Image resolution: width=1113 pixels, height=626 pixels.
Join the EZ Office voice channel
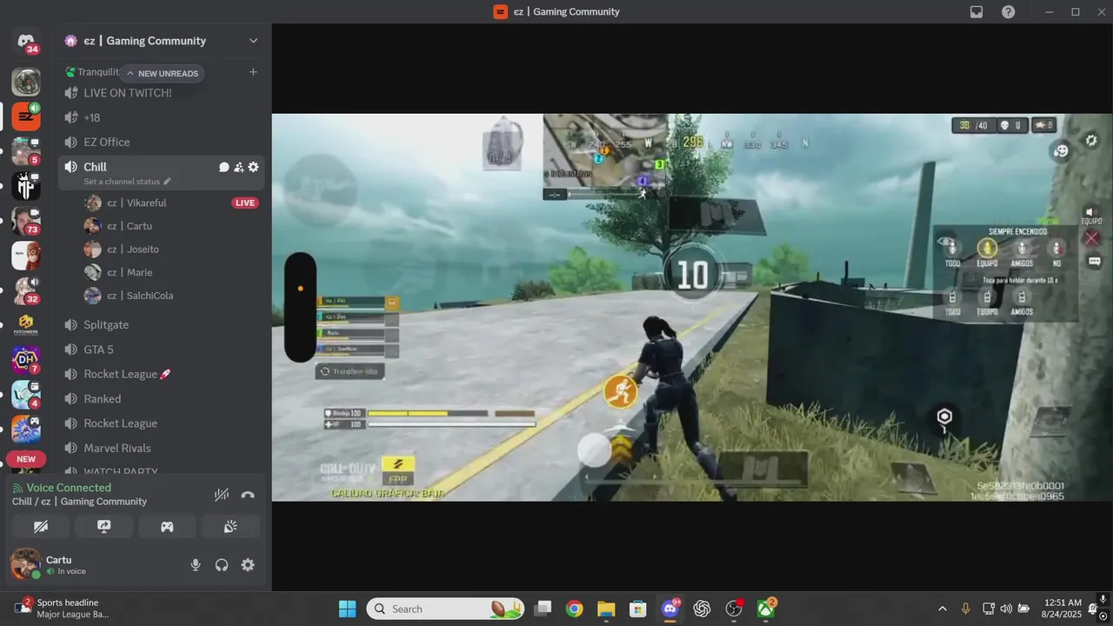pos(162,142)
